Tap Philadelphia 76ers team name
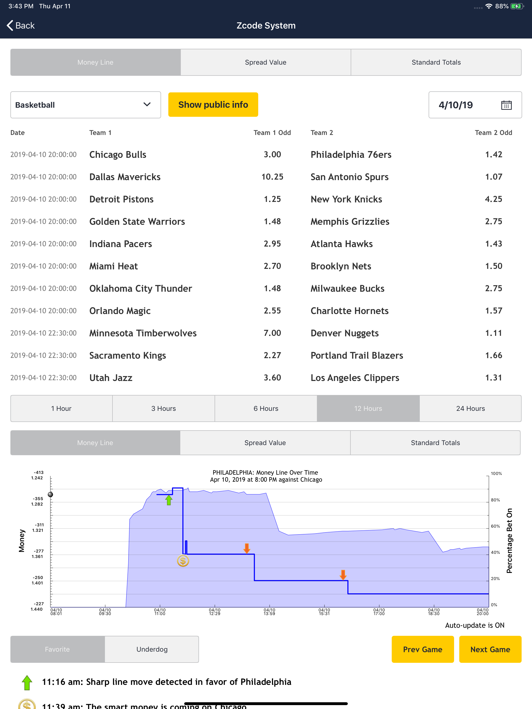 click(x=351, y=154)
